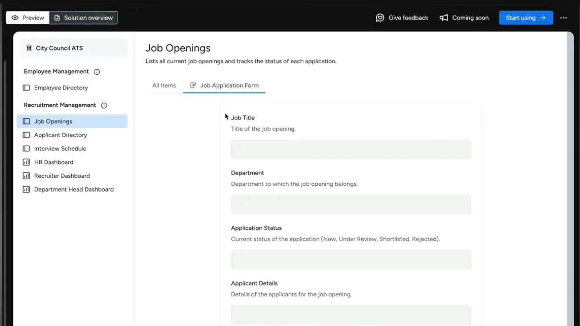Open the three-dot overflow menu in the top bar
Image resolution: width=580 pixels, height=326 pixels.
(564, 18)
